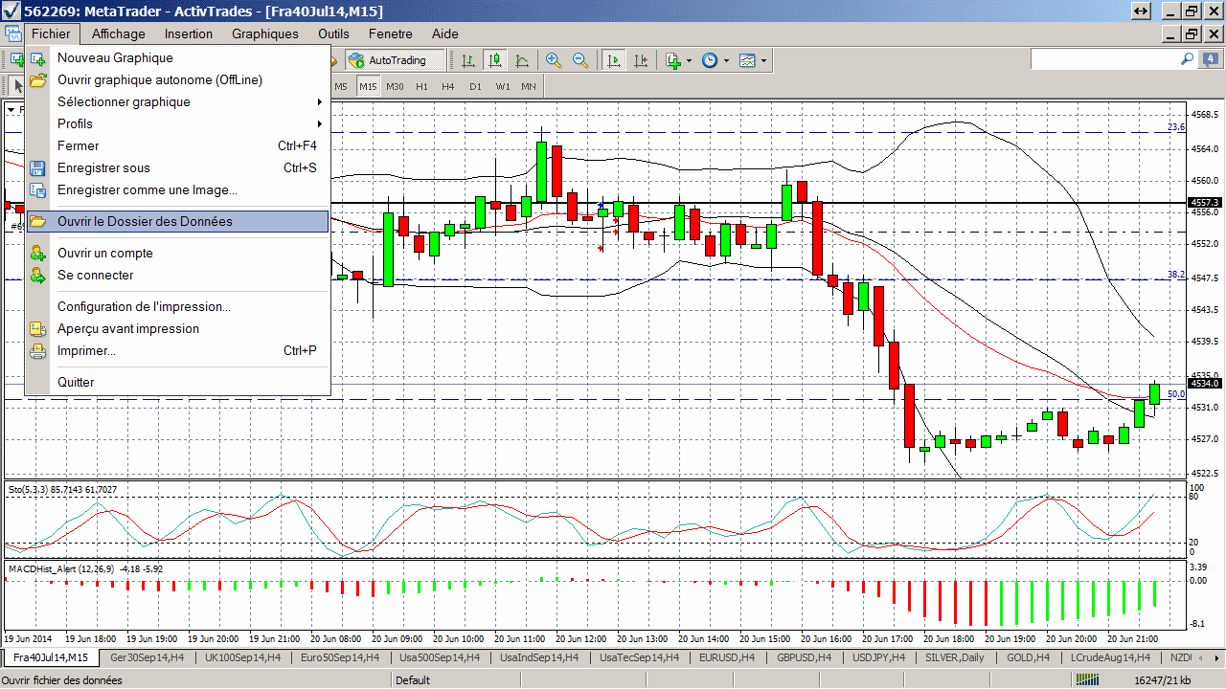The image size is (1226, 689).
Task: Open the indicators list icon
Action: click(673, 60)
